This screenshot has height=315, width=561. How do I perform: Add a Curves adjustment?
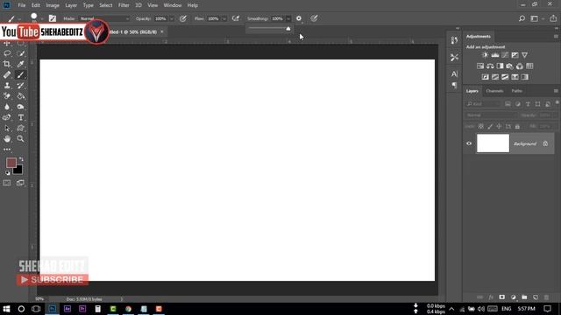click(505, 55)
